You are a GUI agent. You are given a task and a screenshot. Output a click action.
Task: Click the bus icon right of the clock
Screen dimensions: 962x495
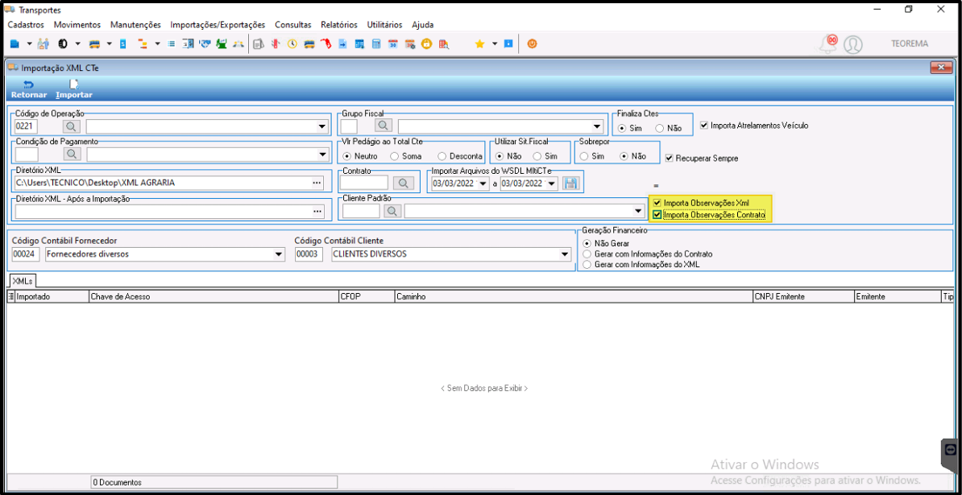pos(309,44)
